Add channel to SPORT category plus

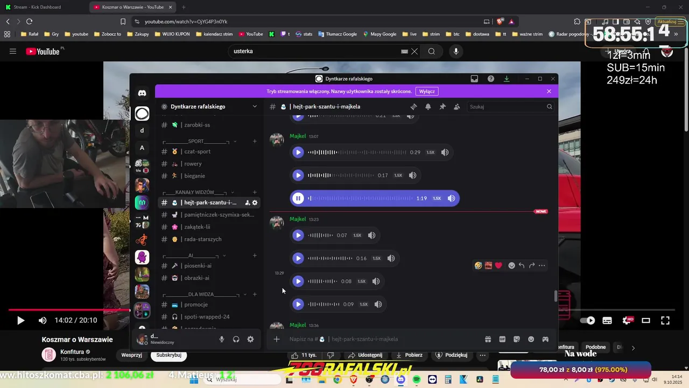pyautogui.click(x=255, y=142)
